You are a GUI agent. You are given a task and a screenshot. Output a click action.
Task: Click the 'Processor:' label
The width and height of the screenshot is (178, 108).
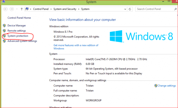[x=59, y=59]
